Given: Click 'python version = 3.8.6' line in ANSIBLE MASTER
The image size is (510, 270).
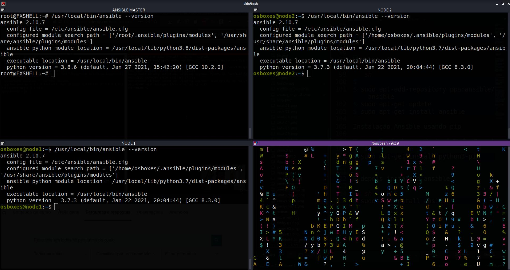Looking at the screenshot, I should tap(115, 67).
